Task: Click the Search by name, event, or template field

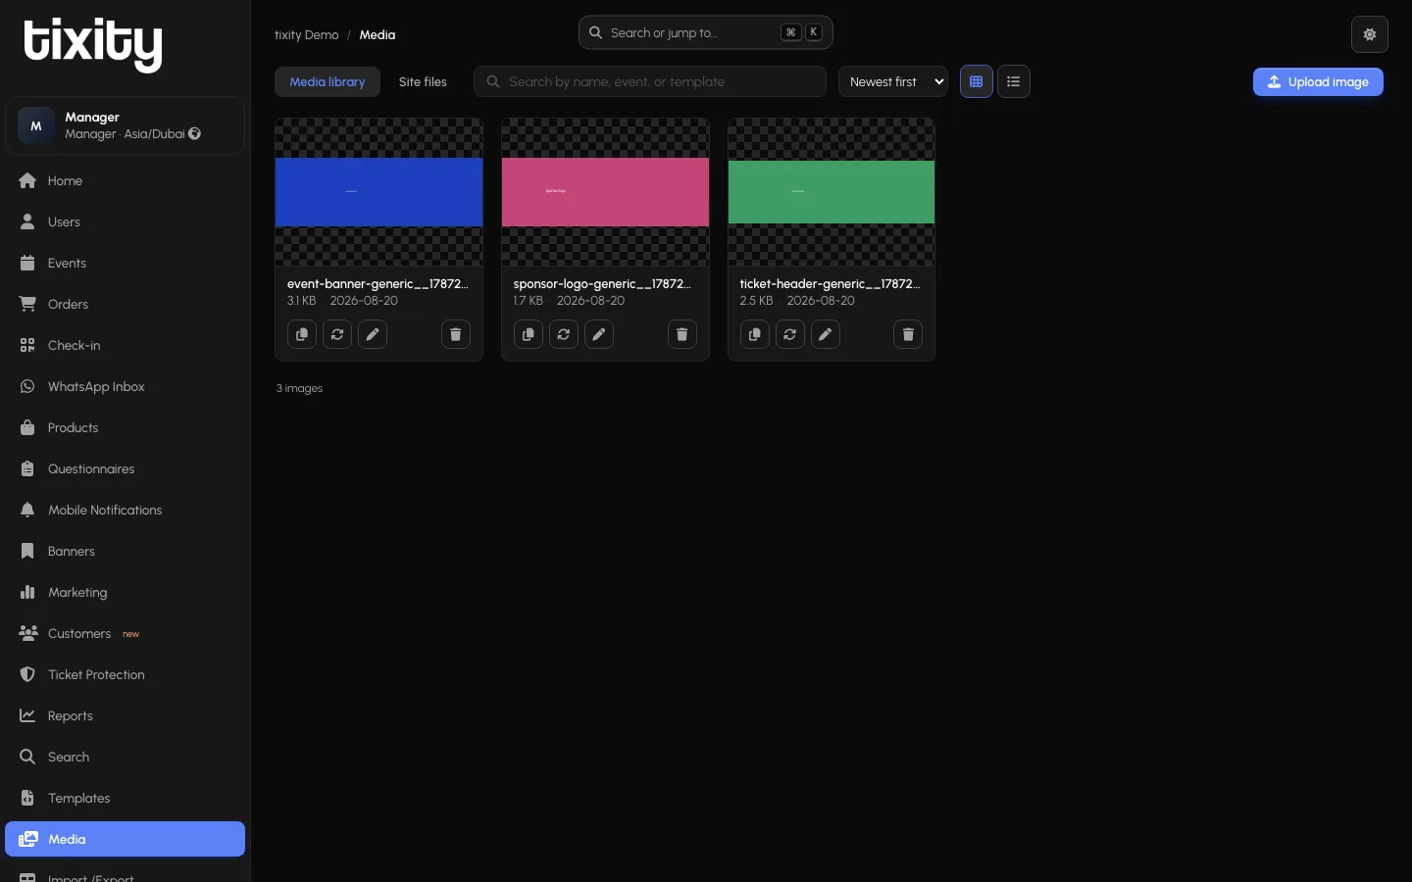Action: [x=650, y=81]
